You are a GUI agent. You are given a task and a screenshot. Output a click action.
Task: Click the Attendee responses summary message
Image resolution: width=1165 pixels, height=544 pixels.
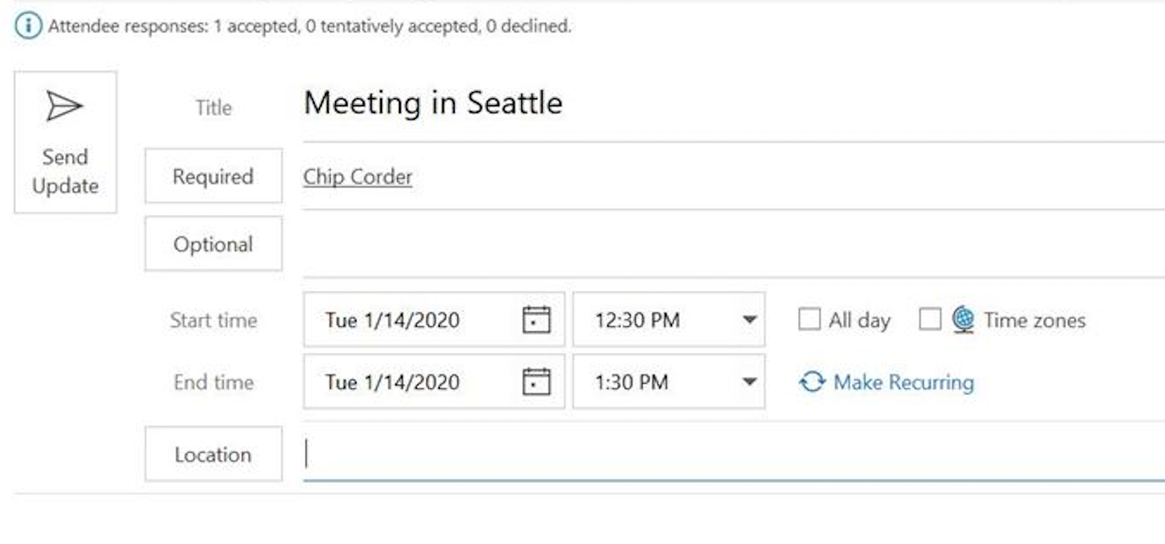click(x=309, y=27)
